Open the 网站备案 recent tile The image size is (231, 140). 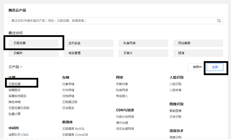(198, 43)
